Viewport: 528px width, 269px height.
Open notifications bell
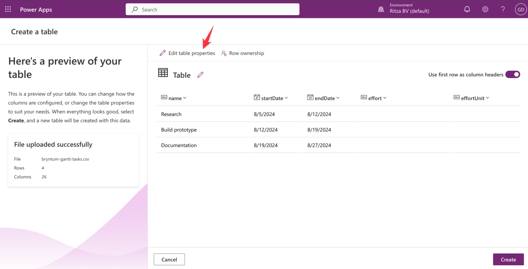(467, 9)
